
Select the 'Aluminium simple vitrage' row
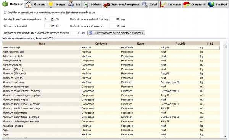pyautogui.click(x=111, y=100)
